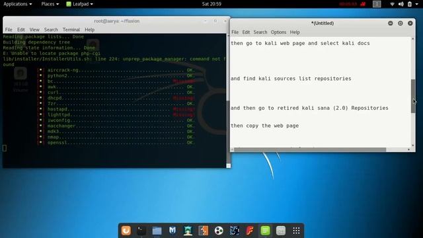
Task: Click the aircrack-ng row in terminal
Action: coord(116,70)
